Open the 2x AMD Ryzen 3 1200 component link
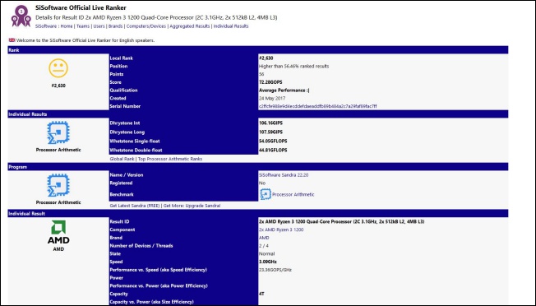Viewport: 536px width, 306px height. coord(281,229)
